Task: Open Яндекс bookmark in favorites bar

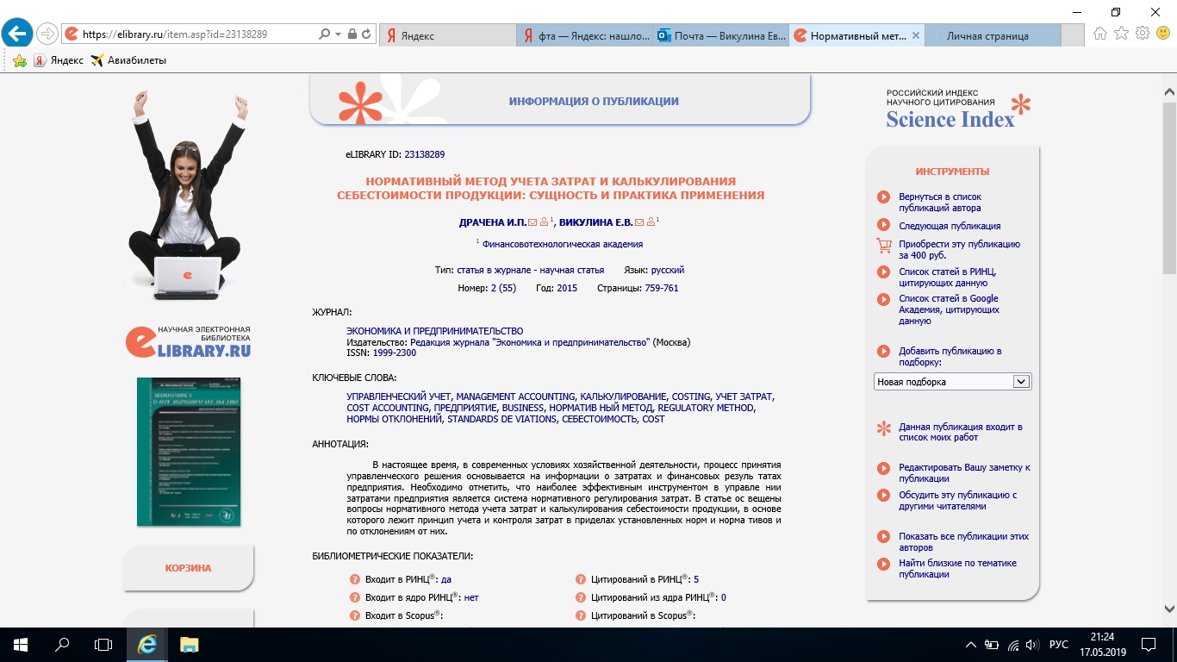Action: (59, 60)
